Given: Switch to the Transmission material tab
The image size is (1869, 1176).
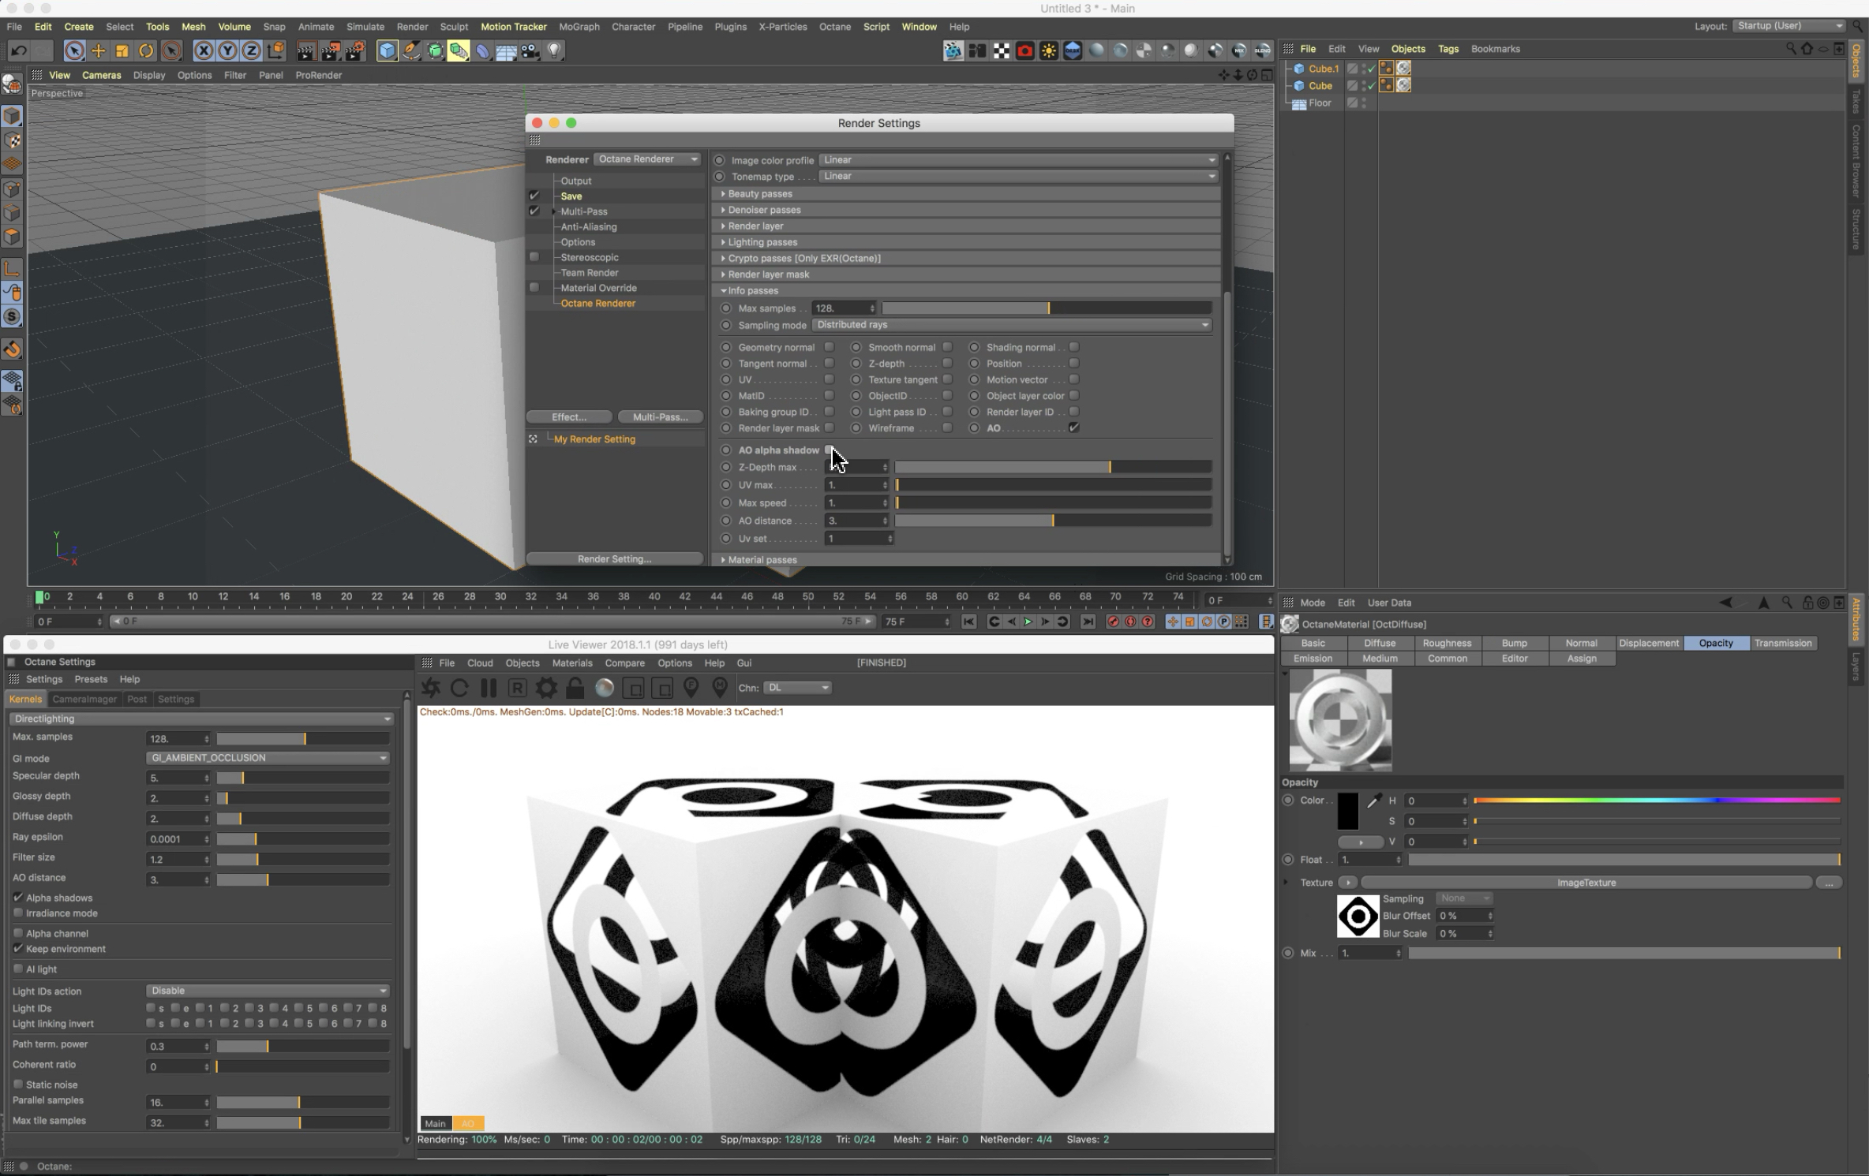Looking at the screenshot, I should pyautogui.click(x=1782, y=643).
